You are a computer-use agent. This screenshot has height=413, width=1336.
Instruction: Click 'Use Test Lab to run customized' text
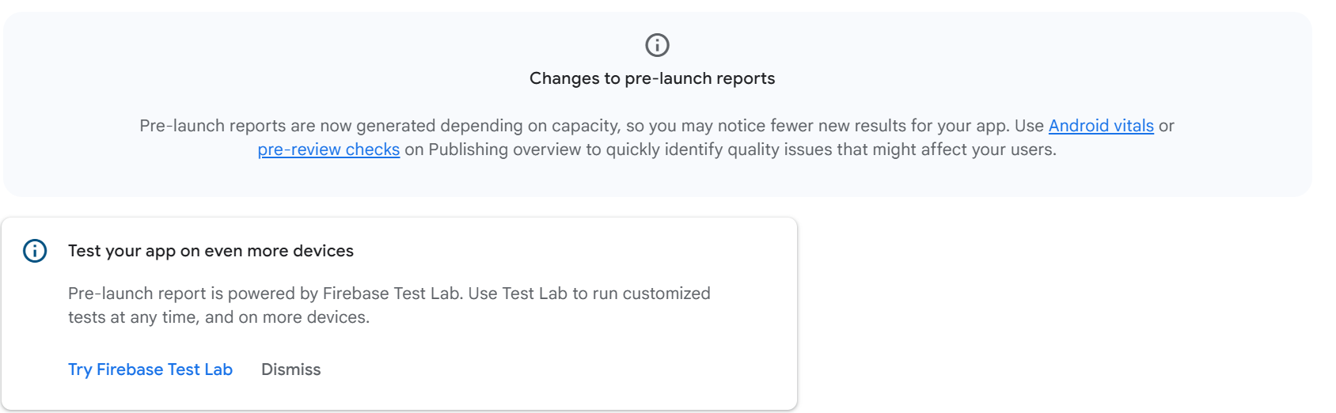[589, 294]
